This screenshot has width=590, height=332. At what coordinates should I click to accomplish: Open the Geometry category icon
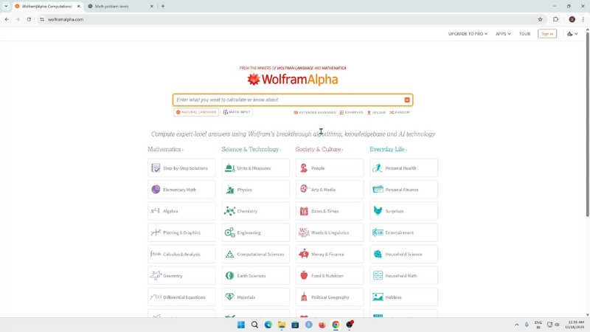pyautogui.click(x=156, y=275)
